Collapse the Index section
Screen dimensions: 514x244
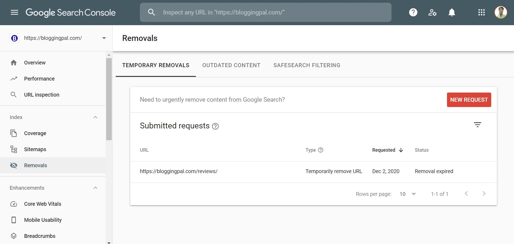(x=95, y=117)
